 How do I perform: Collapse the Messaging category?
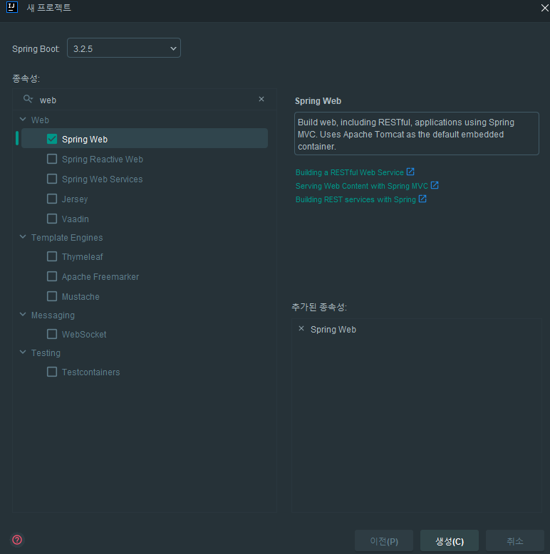click(x=23, y=315)
